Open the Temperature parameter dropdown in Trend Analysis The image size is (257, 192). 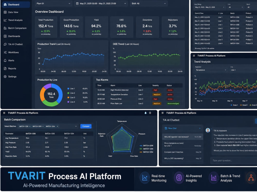211,70
